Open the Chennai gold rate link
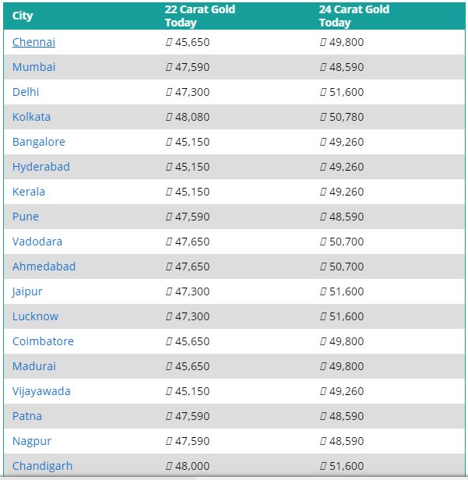 coord(33,42)
